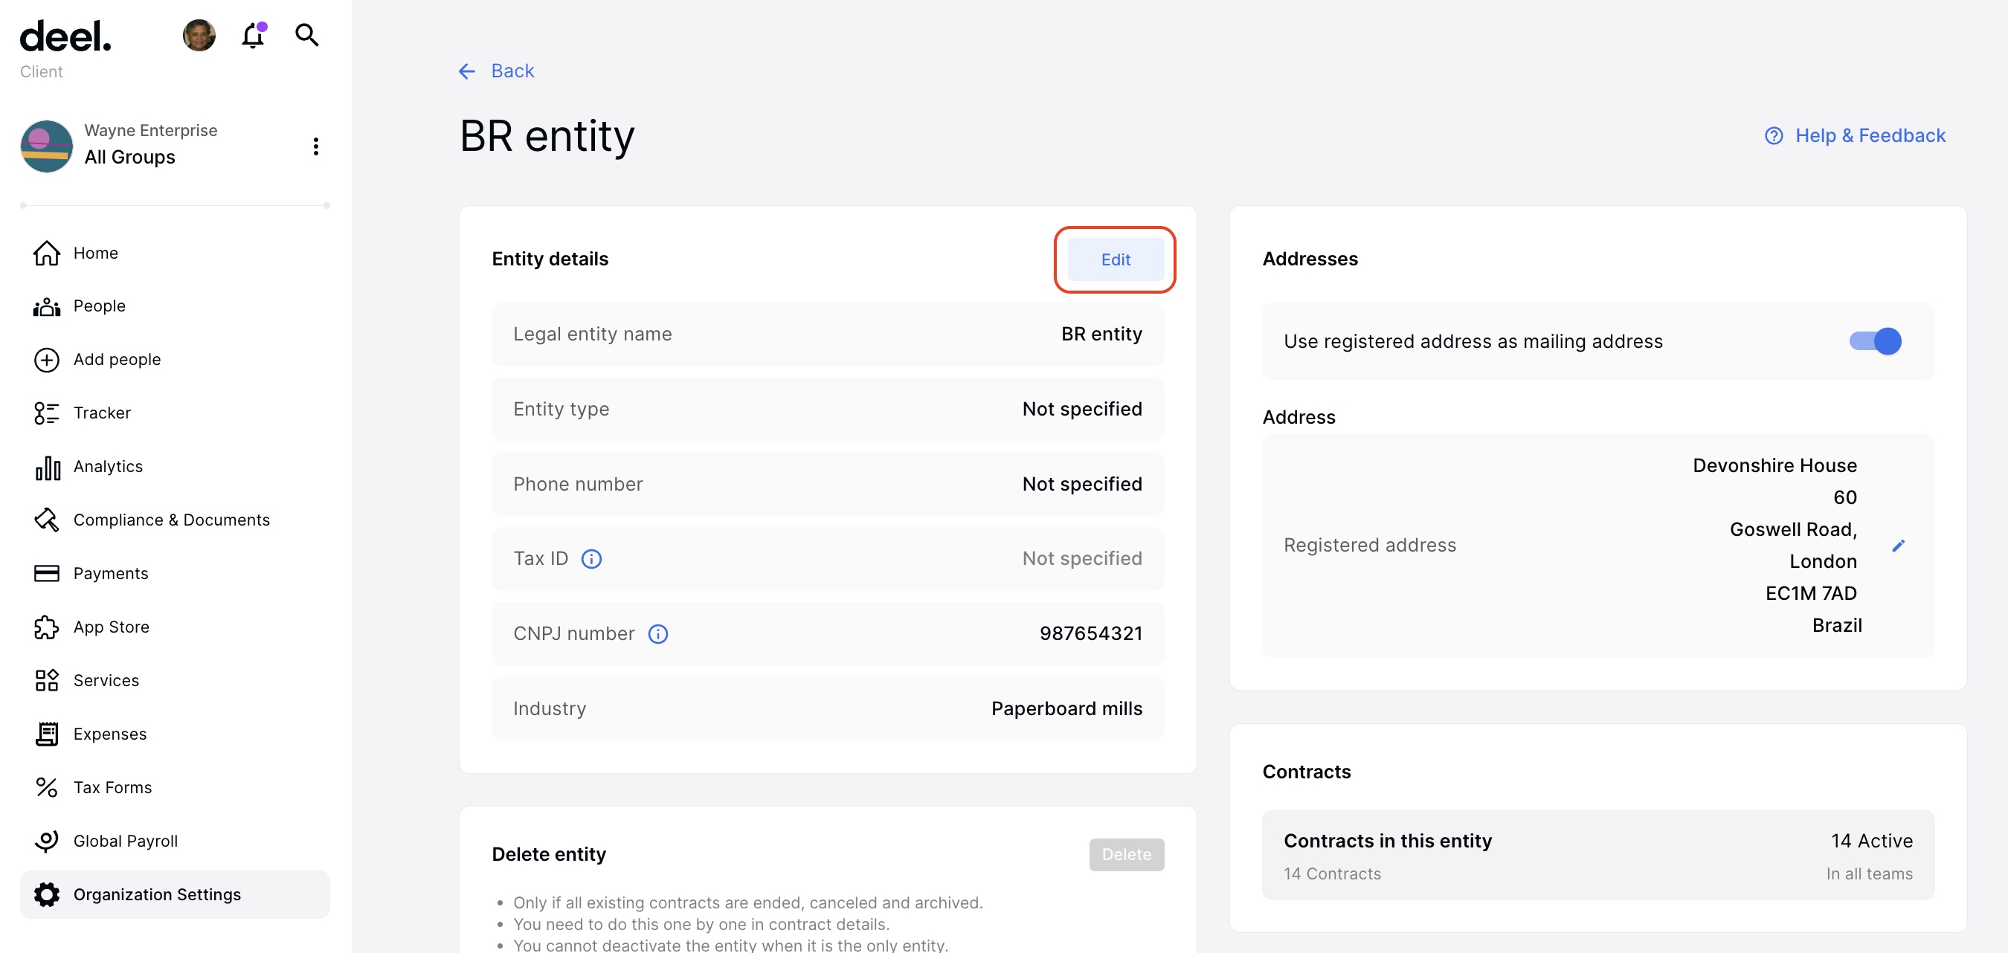Open the All Groups organization switcher
This screenshot has height=953, width=2008.
(x=129, y=157)
